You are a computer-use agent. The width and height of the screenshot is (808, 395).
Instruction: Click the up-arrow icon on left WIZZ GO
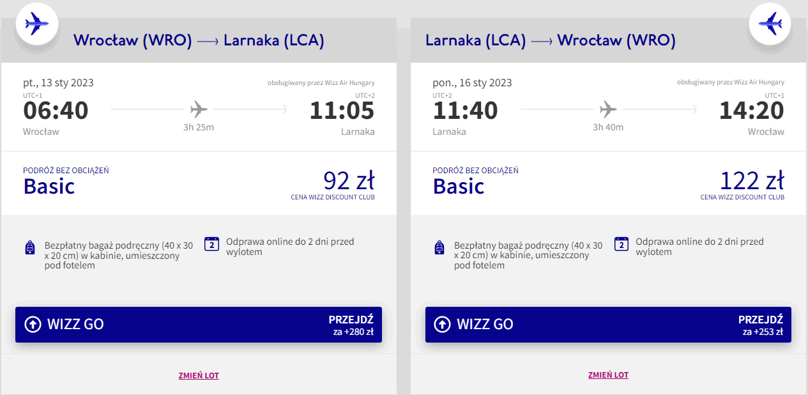pyautogui.click(x=33, y=324)
